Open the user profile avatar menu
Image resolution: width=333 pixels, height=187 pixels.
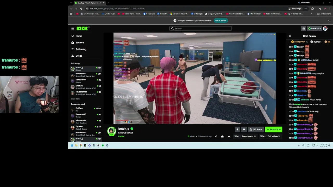(x=325, y=29)
